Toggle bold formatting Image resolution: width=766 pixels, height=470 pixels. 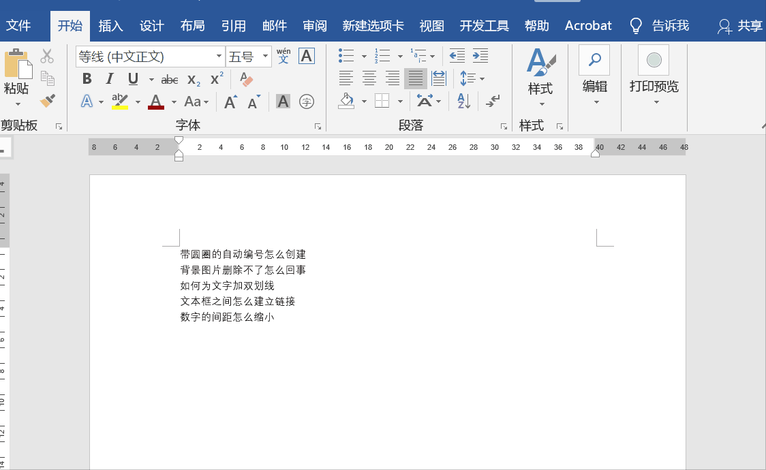[x=87, y=78]
